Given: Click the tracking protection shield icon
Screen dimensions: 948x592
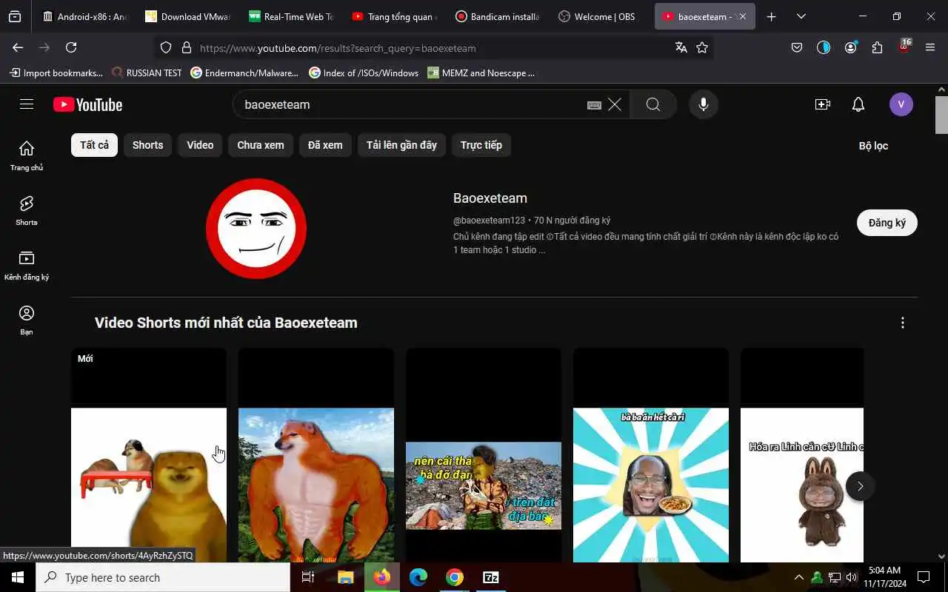Looking at the screenshot, I should (166, 47).
